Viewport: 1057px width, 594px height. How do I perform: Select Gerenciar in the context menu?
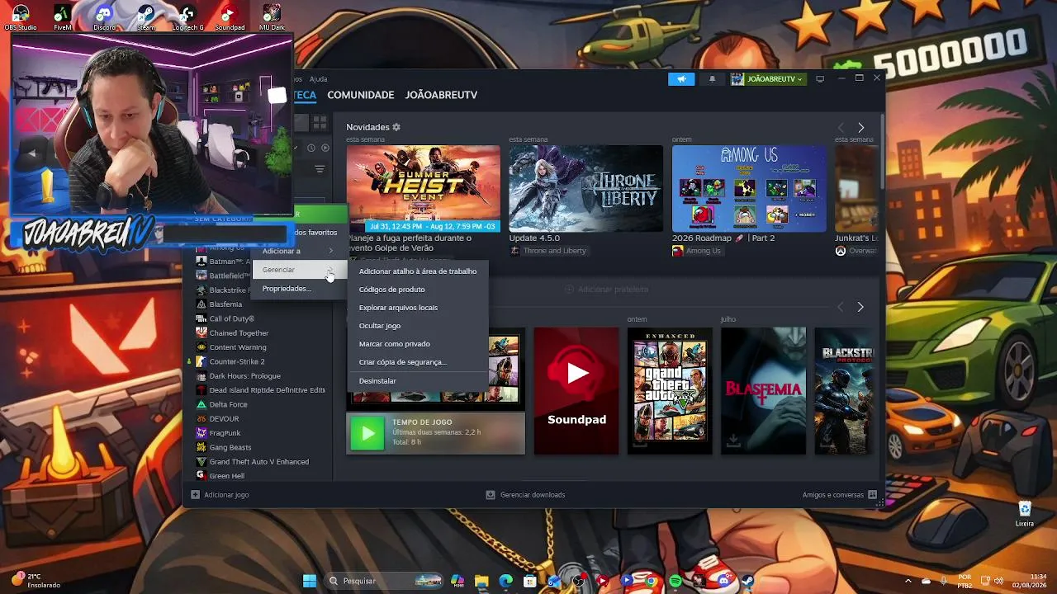click(298, 270)
